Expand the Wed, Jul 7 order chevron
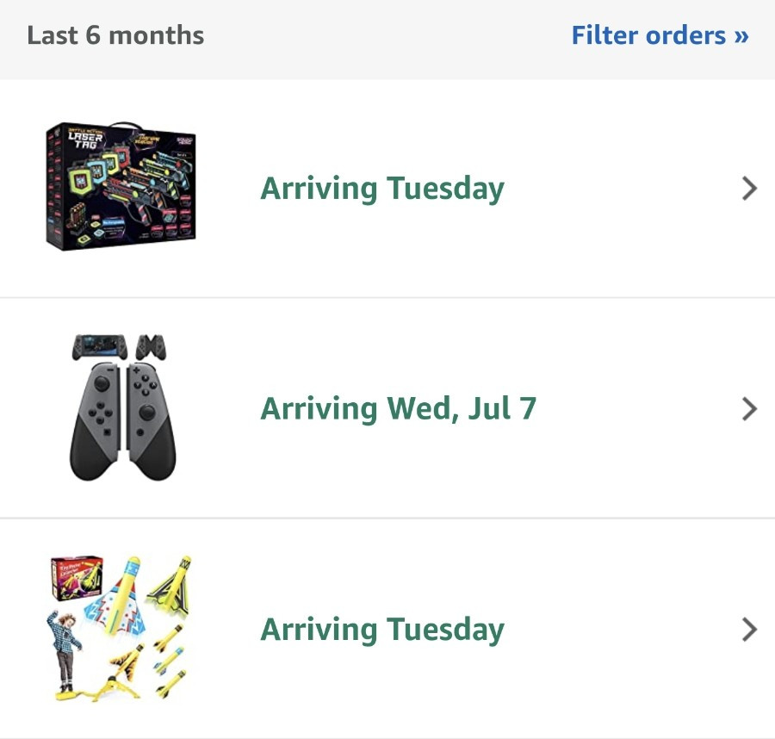Screen dimensions: 775x739 click(749, 409)
